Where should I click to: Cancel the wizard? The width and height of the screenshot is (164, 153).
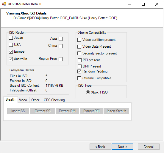click(x=149, y=147)
